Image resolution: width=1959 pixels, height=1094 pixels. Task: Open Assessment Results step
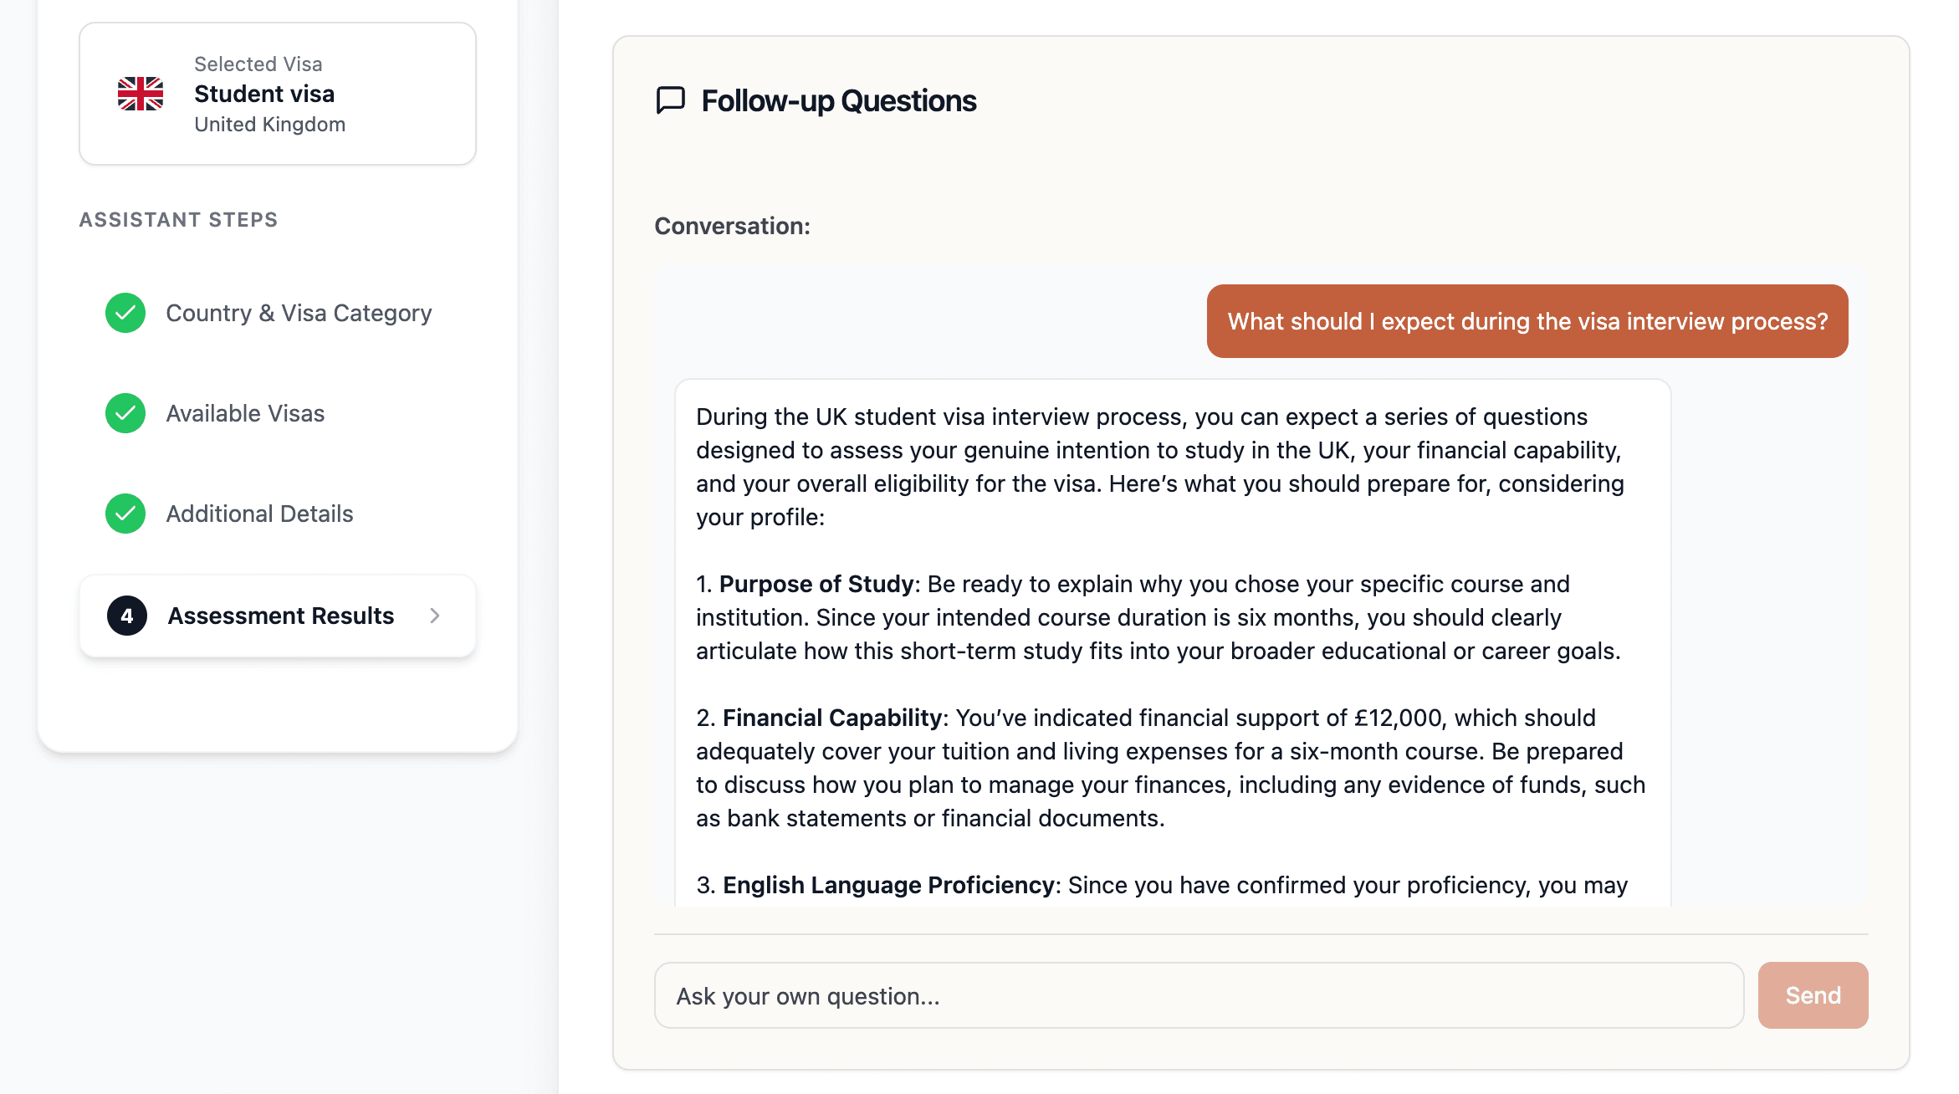click(x=281, y=616)
